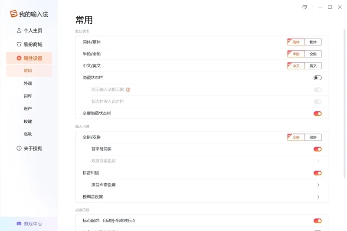
Task: Choose 全角 option
Action: click(x=313, y=54)
